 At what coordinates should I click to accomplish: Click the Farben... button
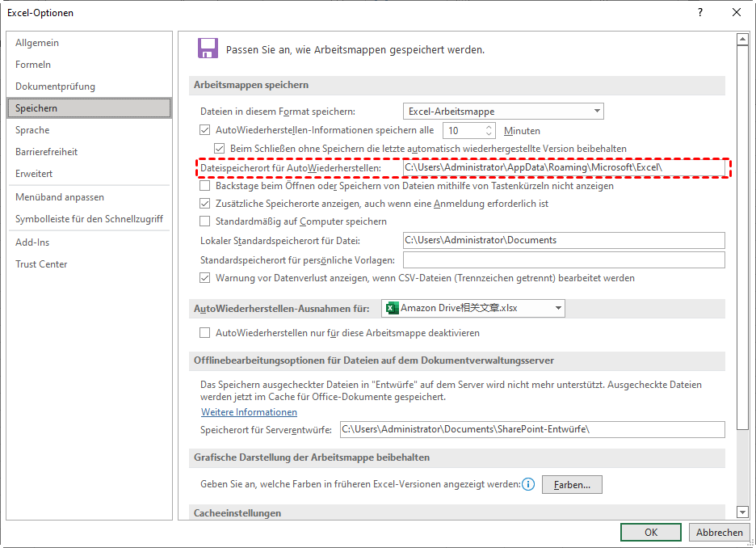pyautogui.click(x=572, y=485)
